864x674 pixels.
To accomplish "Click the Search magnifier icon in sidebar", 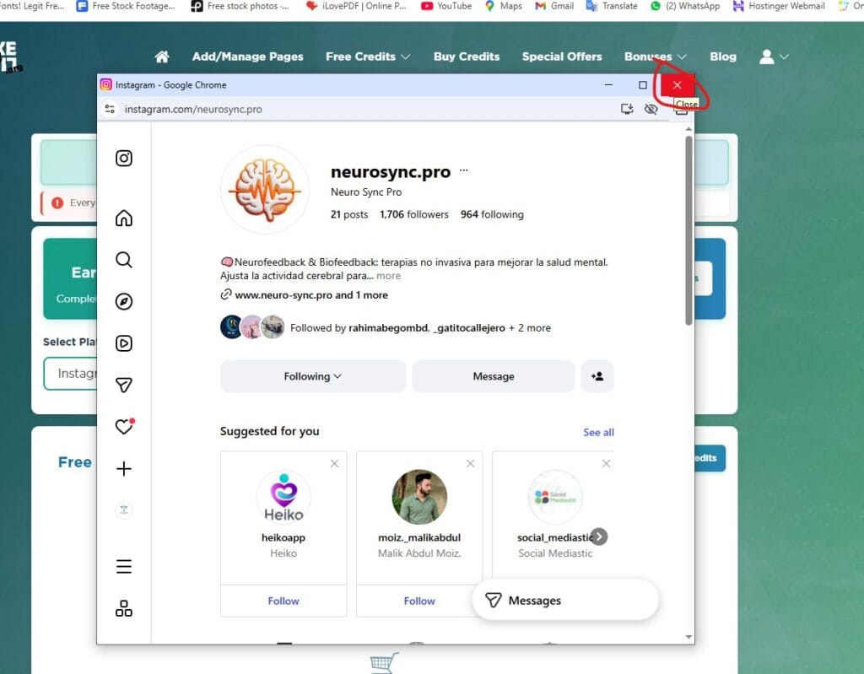I will [x=124, y=260].
